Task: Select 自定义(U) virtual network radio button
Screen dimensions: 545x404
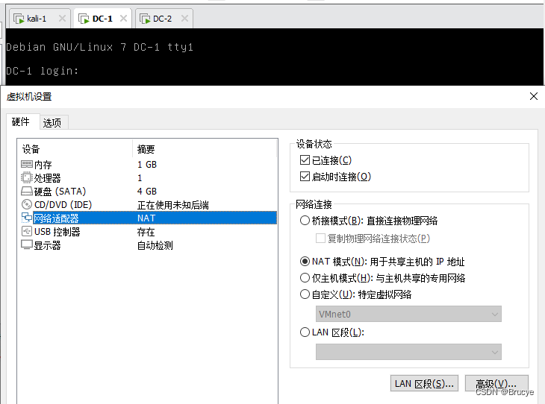Action: click(x=305, y=294)
